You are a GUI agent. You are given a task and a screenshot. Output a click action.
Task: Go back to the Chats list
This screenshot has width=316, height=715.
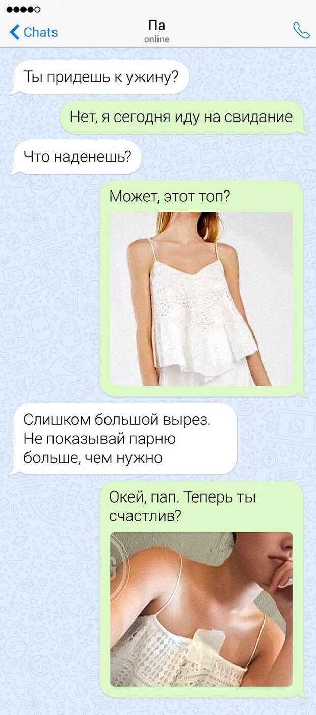pos(34,32)
